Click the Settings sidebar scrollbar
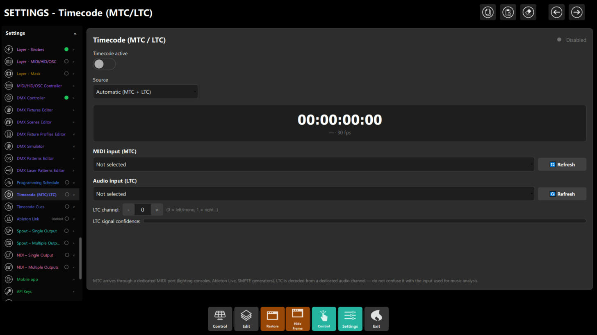 point(80,258)
